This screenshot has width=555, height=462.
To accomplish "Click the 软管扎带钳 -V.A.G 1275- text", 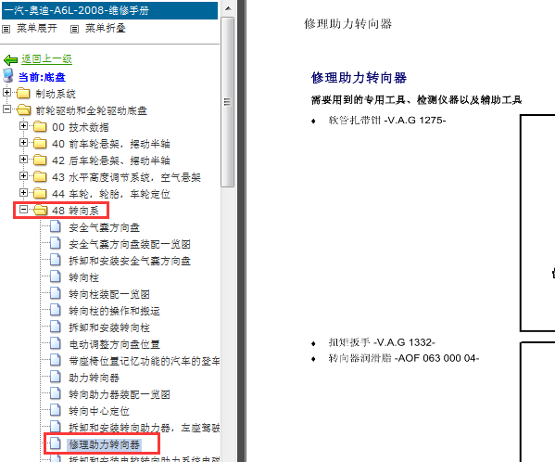I will (387, 121).
